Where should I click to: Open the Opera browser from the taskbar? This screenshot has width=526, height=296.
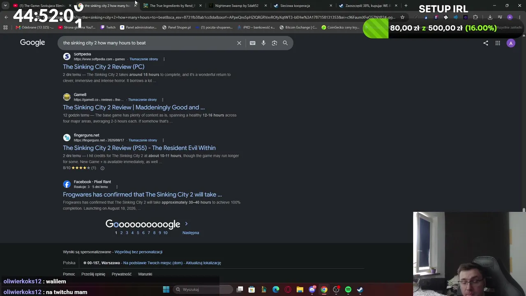(288, 289)
